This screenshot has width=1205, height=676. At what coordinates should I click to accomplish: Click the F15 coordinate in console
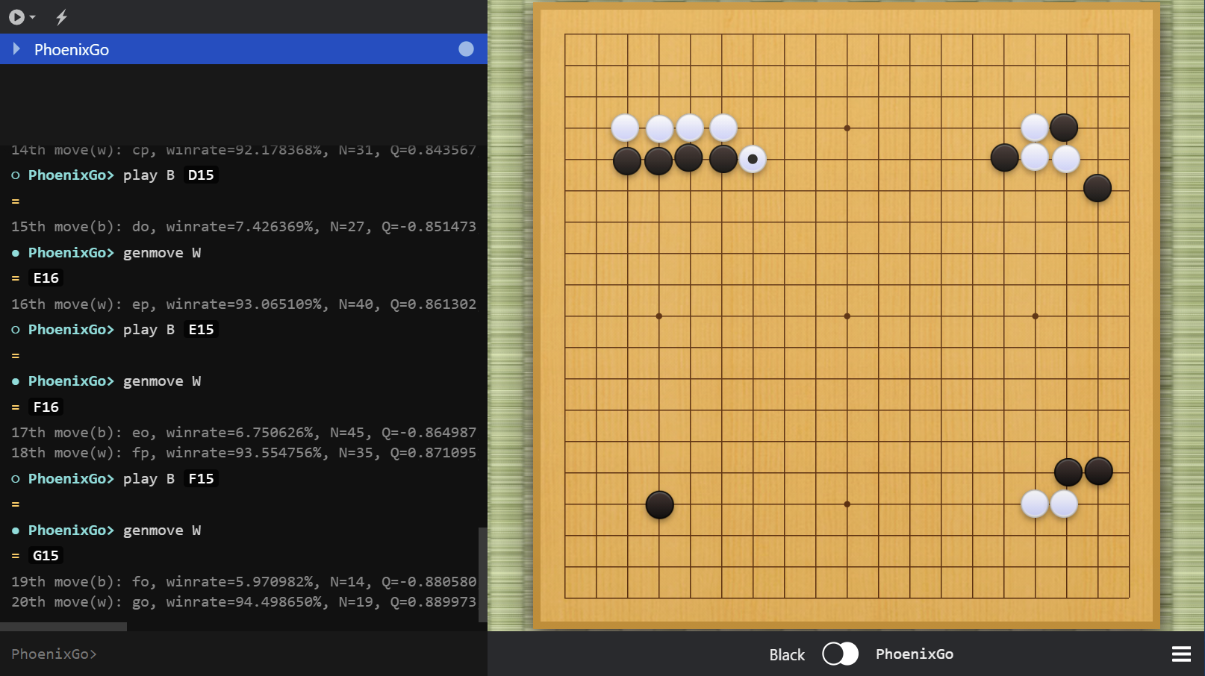(201, 478)
